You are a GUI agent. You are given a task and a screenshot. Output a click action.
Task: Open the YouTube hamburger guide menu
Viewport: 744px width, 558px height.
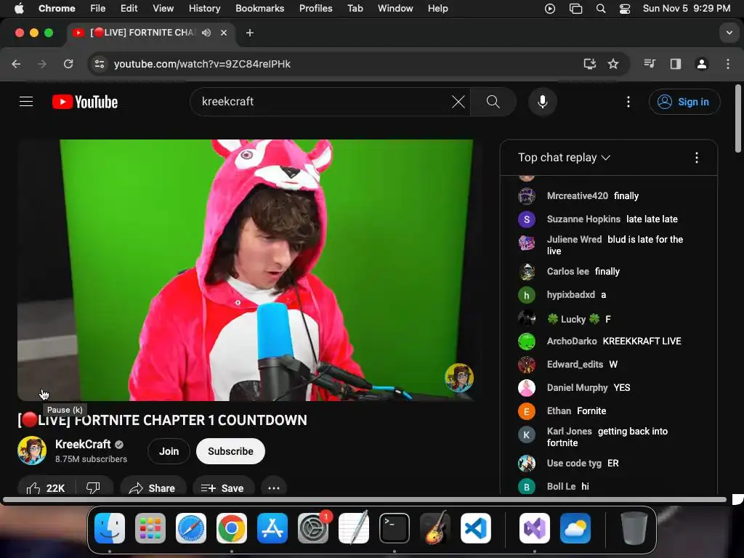26,102
